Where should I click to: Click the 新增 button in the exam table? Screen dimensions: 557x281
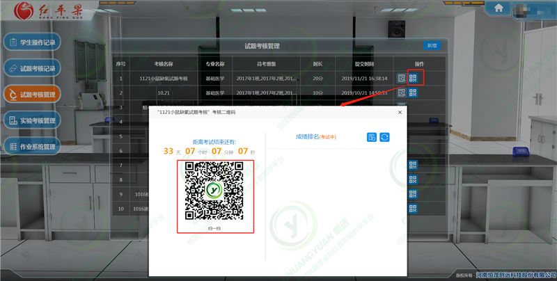(432, 45)
